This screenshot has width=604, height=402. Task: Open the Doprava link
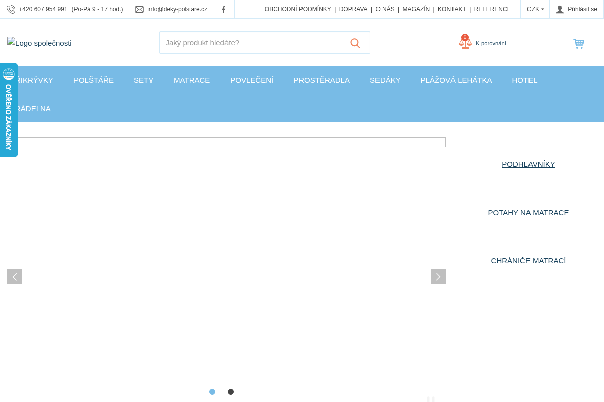point(353,9)
